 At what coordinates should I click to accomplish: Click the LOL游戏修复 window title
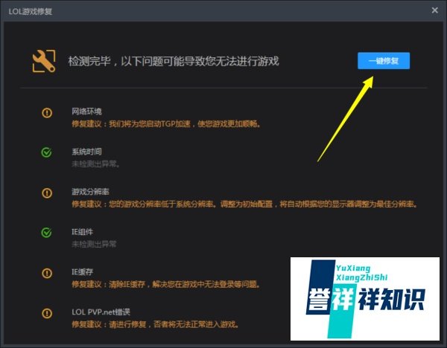coord(31,11)
